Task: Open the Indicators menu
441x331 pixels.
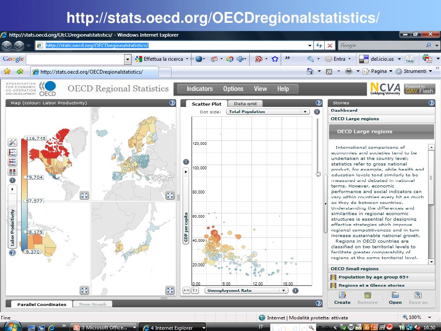Action: click(200, 89)
